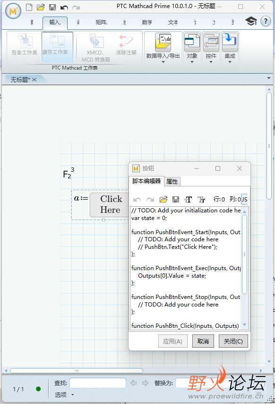Screen dimensions: 275x404
Task: Click previous match arrow in find bar
Action: pyautogui.click(x=133, y=383)
